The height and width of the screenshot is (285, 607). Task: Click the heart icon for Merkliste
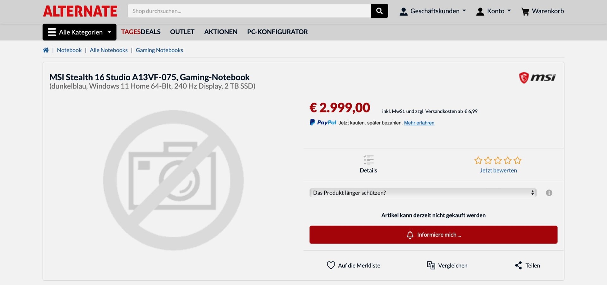[331, 265]
